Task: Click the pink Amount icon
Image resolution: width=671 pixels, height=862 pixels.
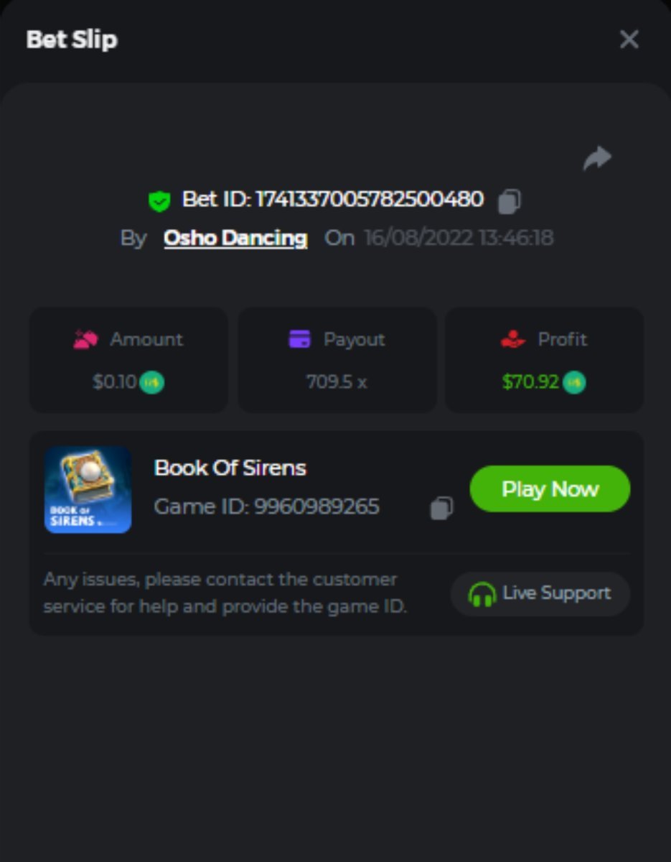Action: pyautogui.click(x=86, y=339)
